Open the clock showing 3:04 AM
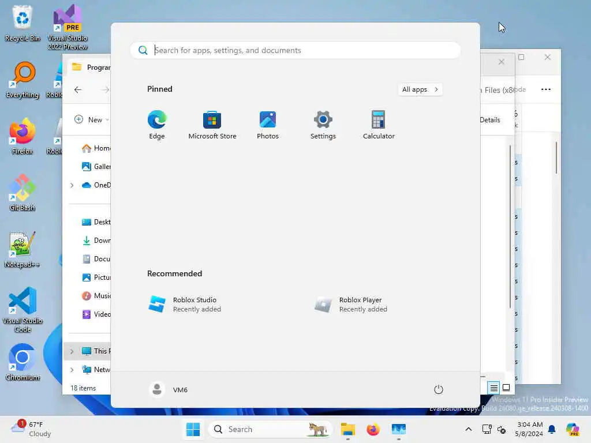591x443 pixels. [x=530, y=429]
